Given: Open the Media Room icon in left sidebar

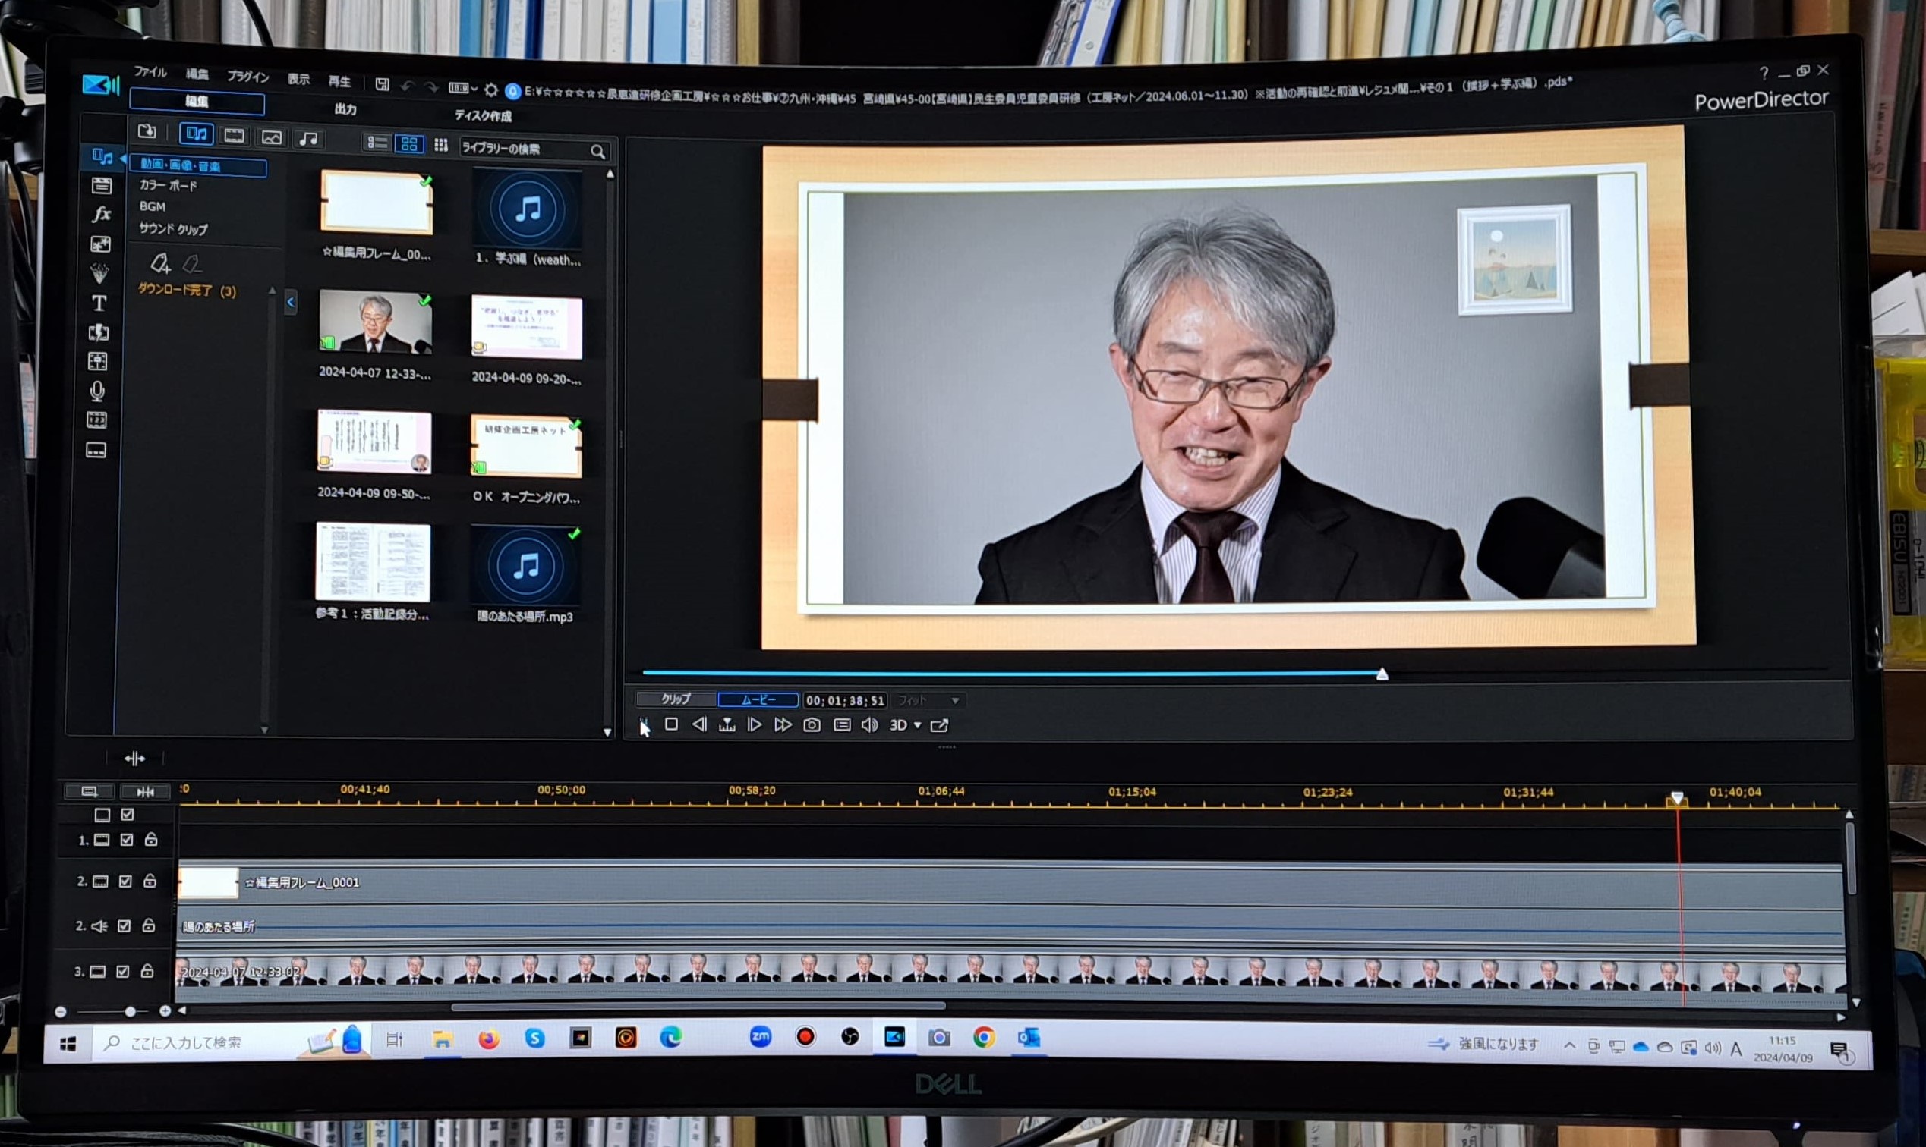Looking at the screenshot, I should [x=101, y=157].
